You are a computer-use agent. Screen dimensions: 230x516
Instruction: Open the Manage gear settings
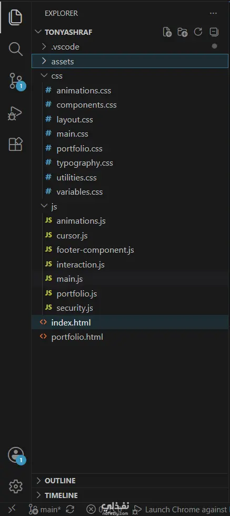15,486
